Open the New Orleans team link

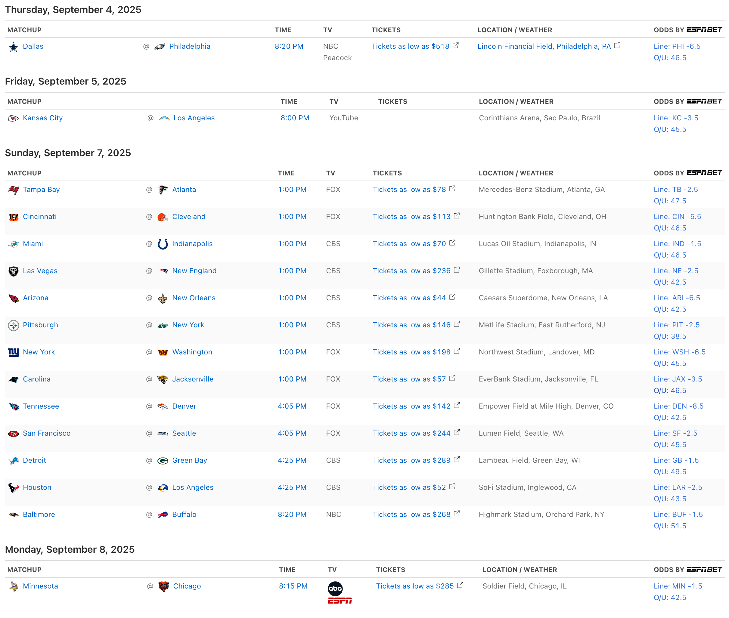(x=194, y=298)
